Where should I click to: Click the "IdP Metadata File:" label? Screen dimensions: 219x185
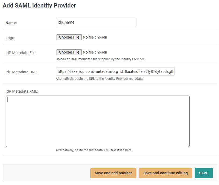pos(21,53)
